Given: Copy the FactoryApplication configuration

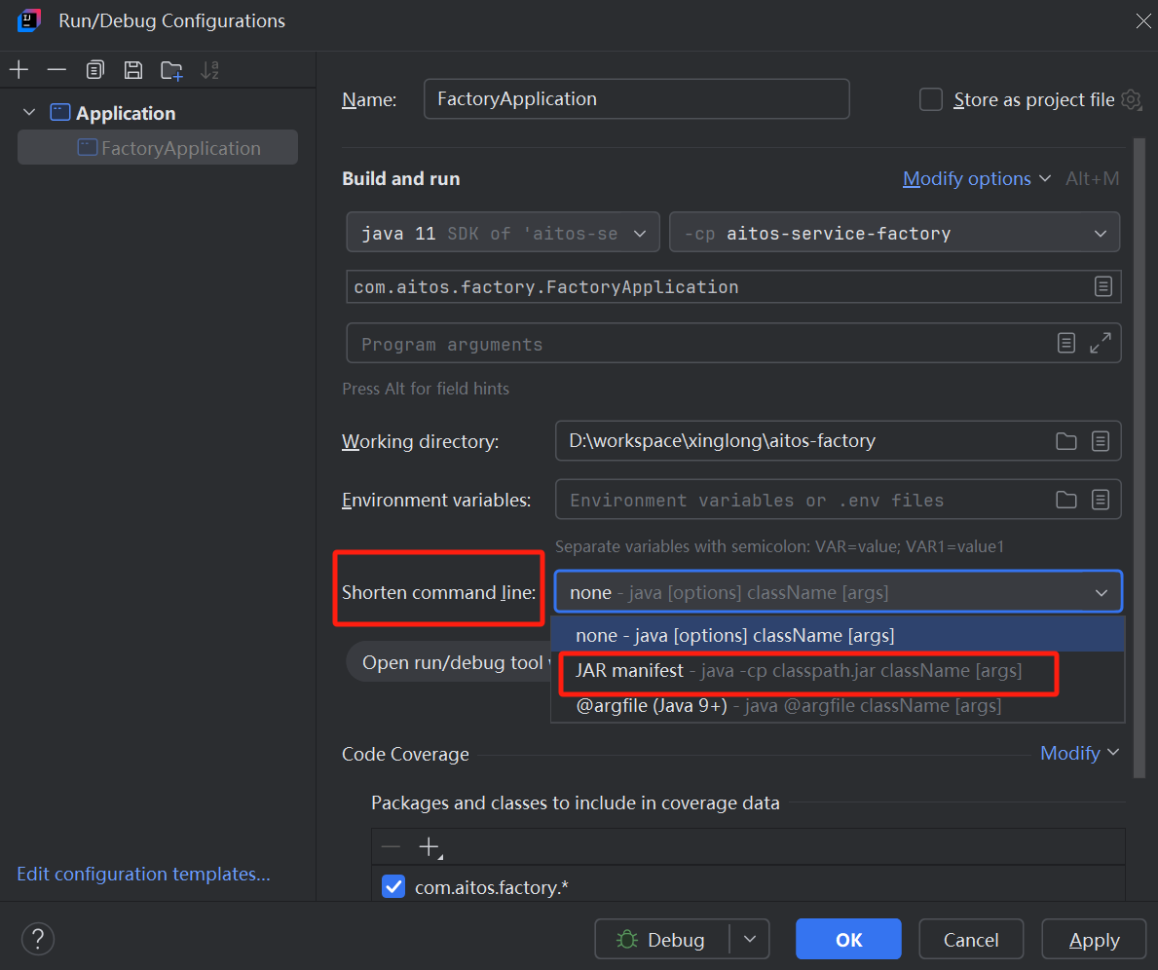Looking at the screenshot, I should point(94,69).
